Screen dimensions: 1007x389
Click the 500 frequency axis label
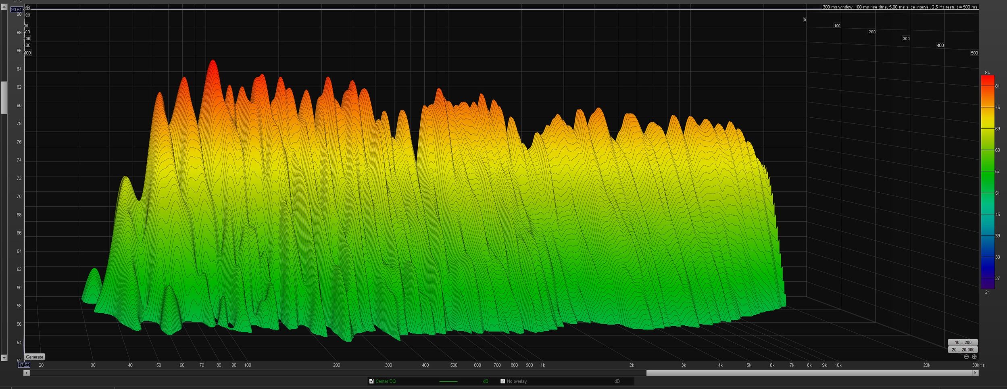(x=454, y=365)
